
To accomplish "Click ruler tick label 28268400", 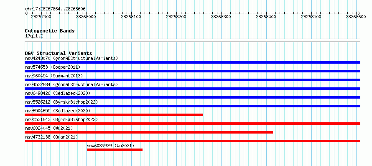I will (x=266, y=17).
